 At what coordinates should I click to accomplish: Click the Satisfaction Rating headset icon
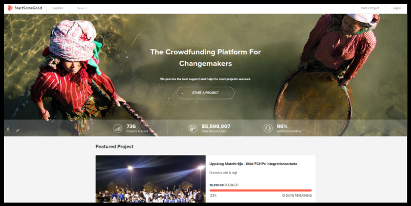[x=268, y=129]
